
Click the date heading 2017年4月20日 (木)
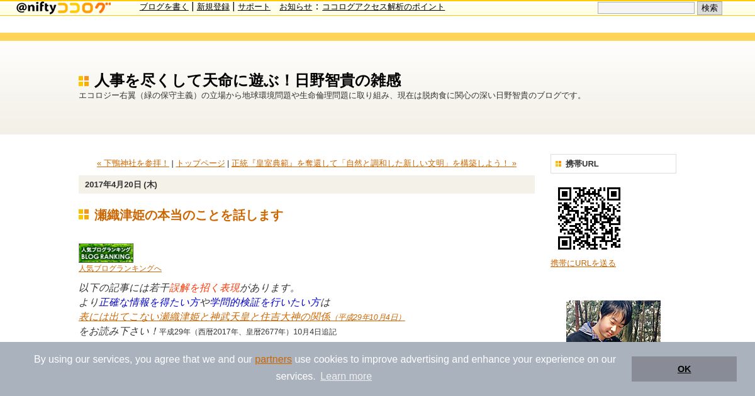point(121,185)
